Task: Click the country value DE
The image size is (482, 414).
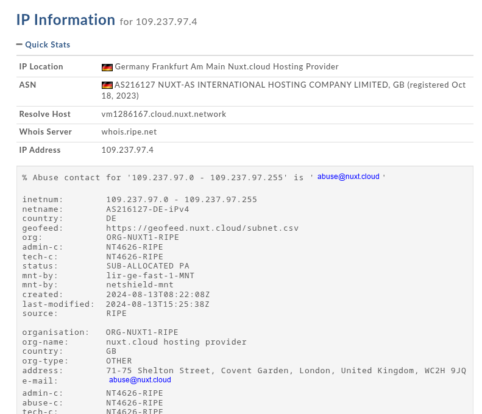Action: click(112, 219)
